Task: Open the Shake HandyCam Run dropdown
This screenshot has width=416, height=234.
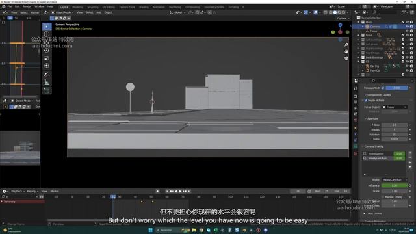Action: click(395, 180)
